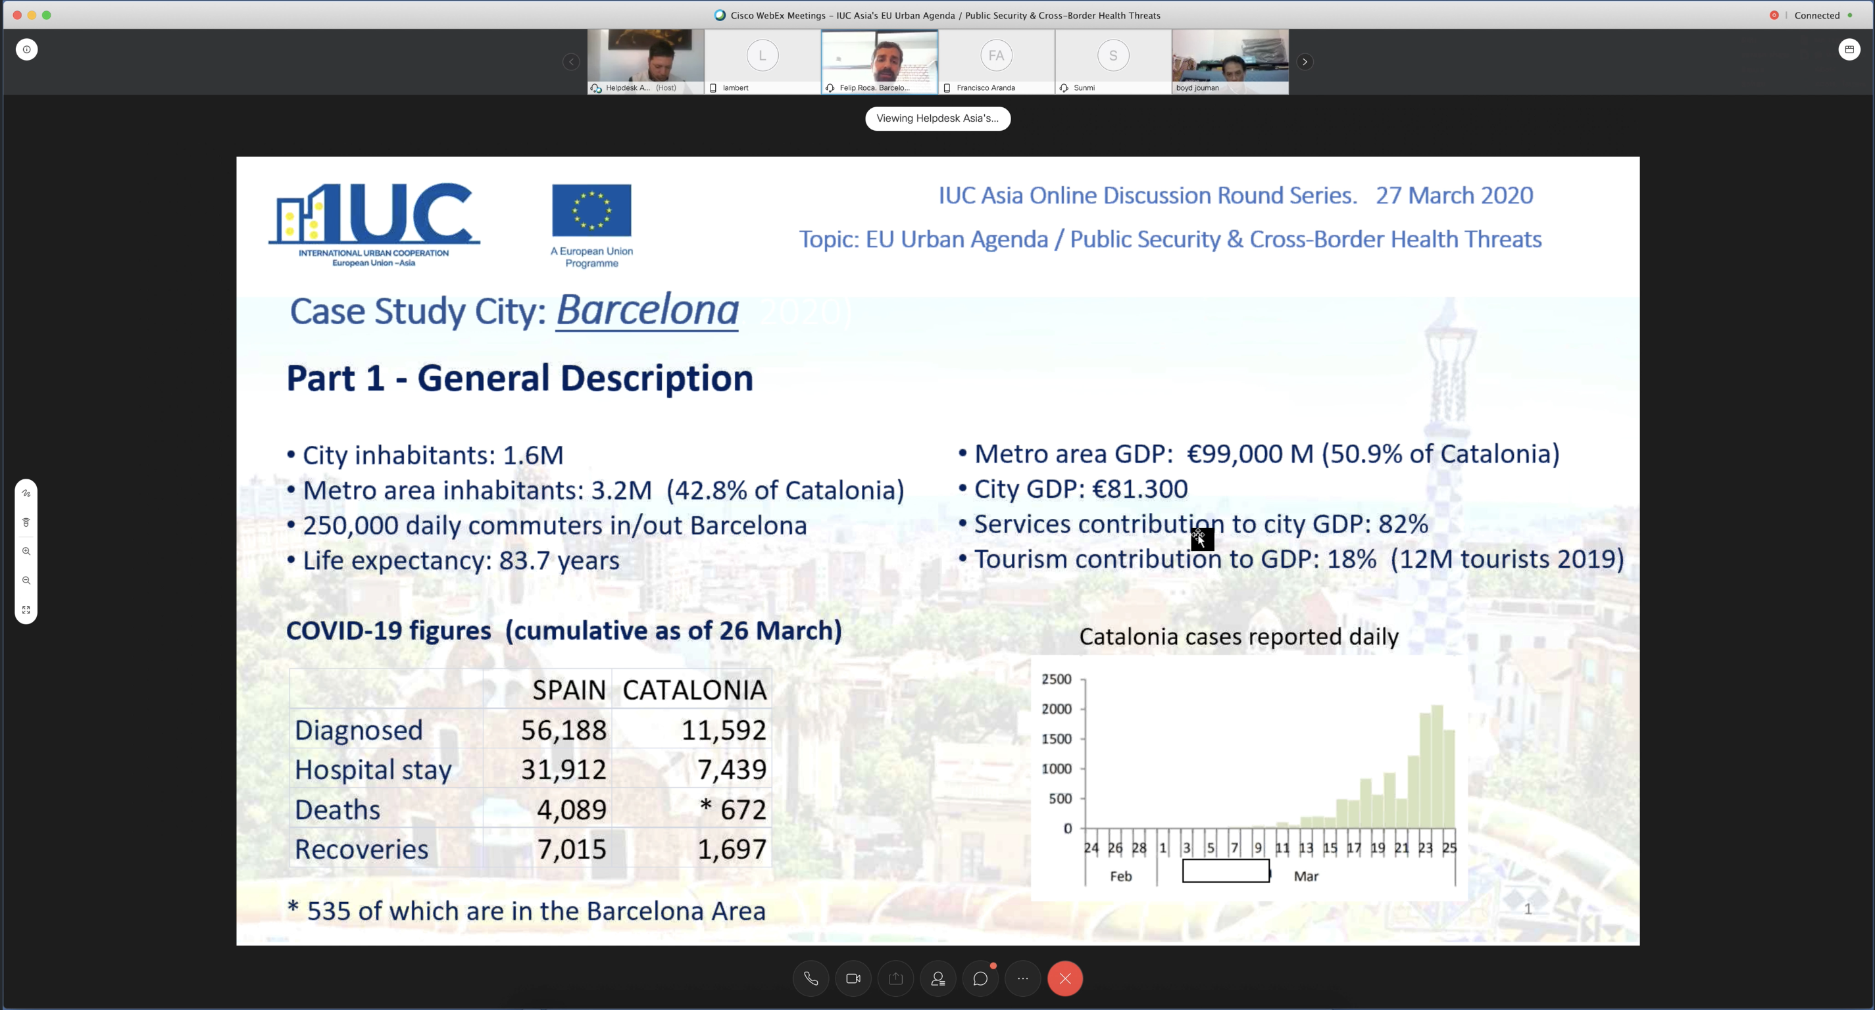The image size is (1875, 1010).
Task: Request remote control mouse icon
Action: click(26, 523)
